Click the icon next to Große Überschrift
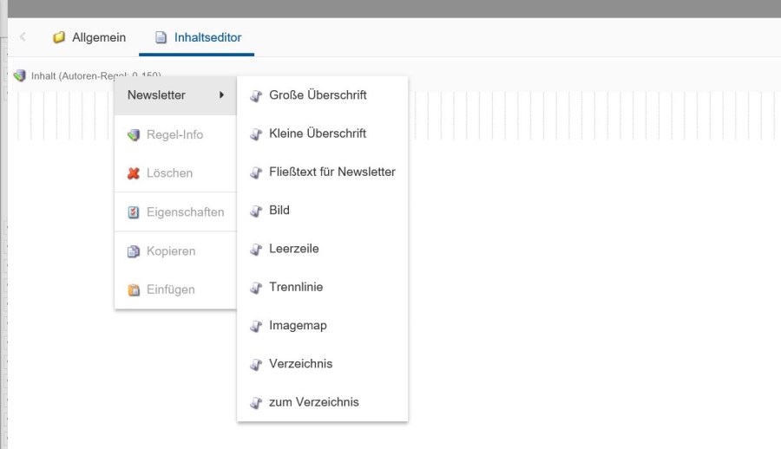Viewport: 781px width, 449px height. (x=256, y=95)
